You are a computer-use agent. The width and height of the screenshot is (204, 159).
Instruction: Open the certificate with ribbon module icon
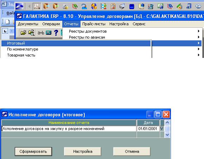point(160,6)
